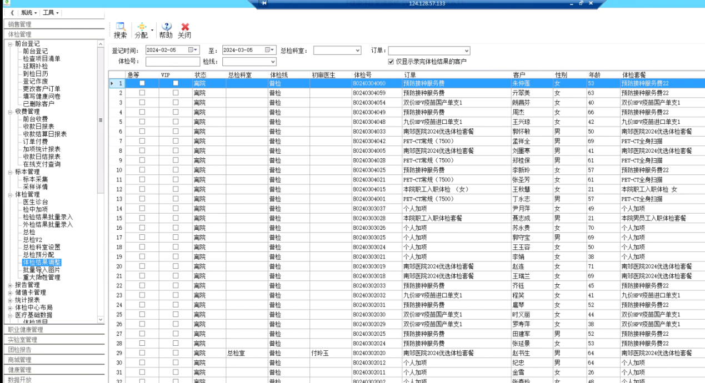705x383 pixels.
Task: Click the sidebar tree vertical scrollbar
Action: (101, 182)
